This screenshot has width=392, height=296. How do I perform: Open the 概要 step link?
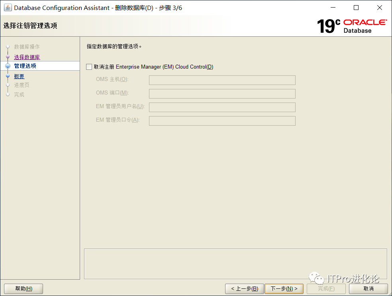tap(19, 76)
